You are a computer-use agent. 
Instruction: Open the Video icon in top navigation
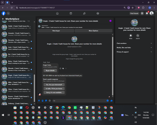pos(71,13)
